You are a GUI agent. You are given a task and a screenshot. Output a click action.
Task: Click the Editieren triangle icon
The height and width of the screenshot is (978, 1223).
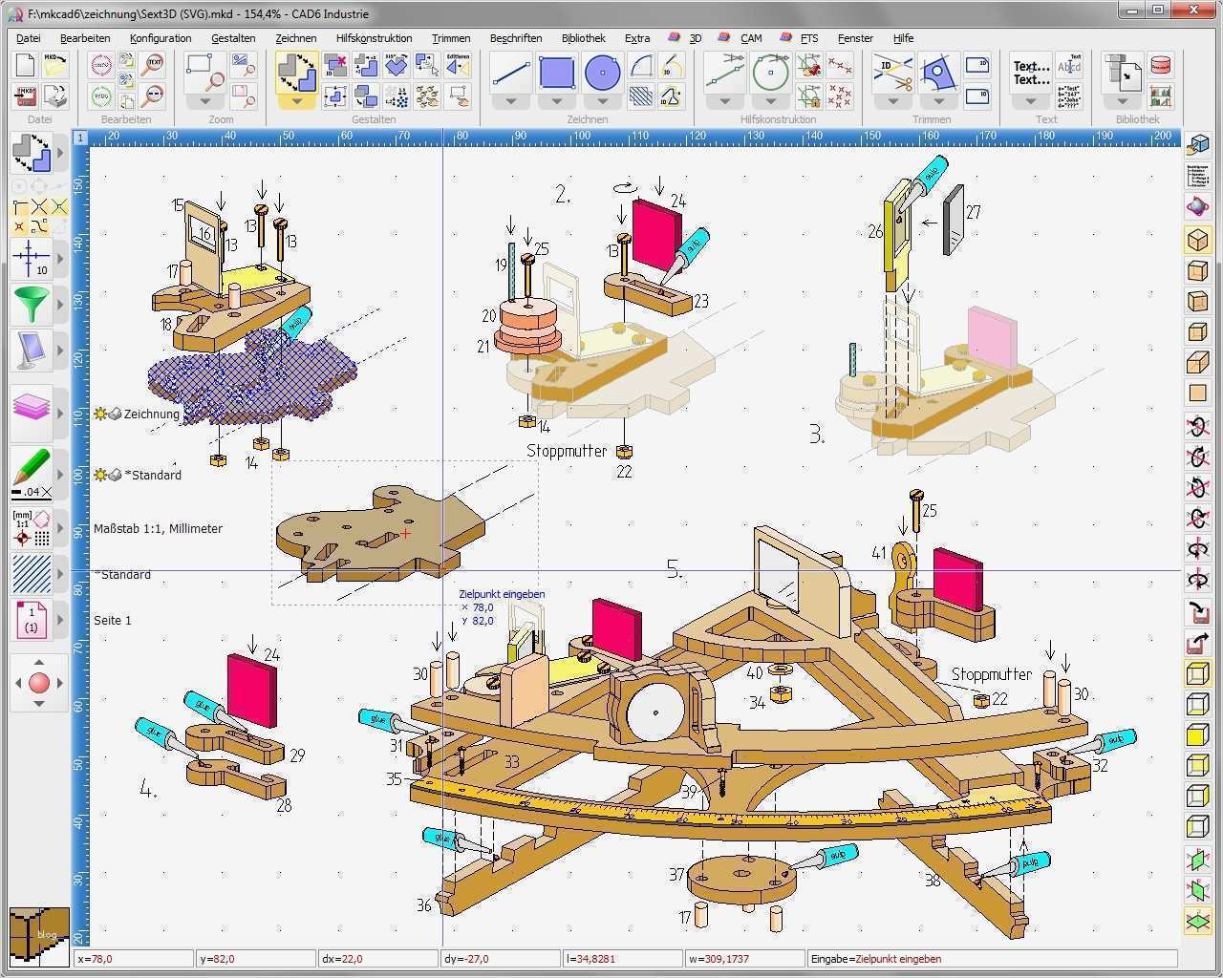[458, 66]
